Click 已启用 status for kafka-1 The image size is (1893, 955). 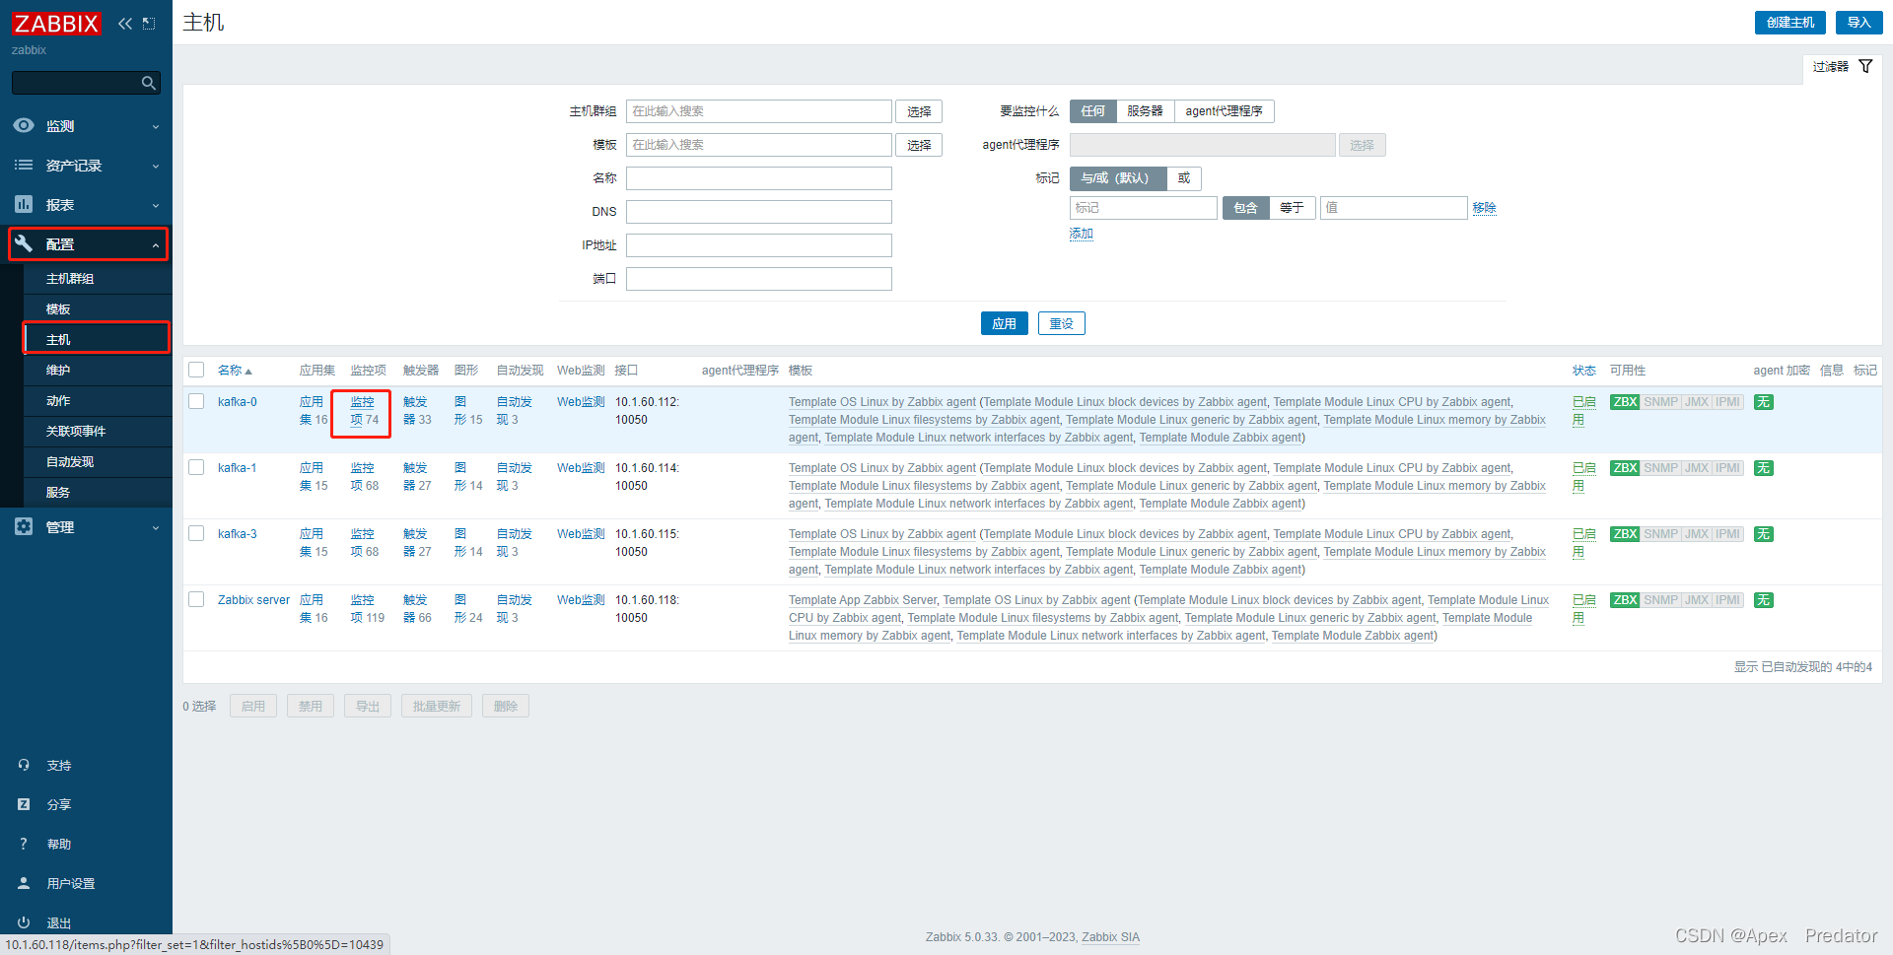[1583, 477]
